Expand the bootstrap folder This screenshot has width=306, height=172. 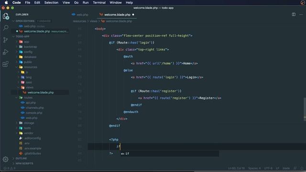pyautogui.click(x=17, y=47)
